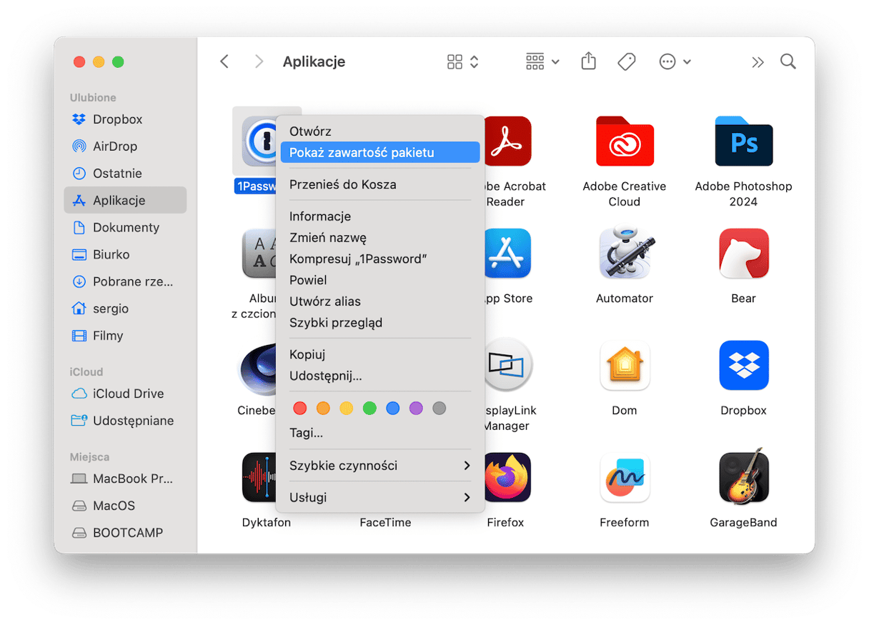869x625 pixels.
Task: Open the more actions ellipsis dropdown
Action: click(675, 62)
